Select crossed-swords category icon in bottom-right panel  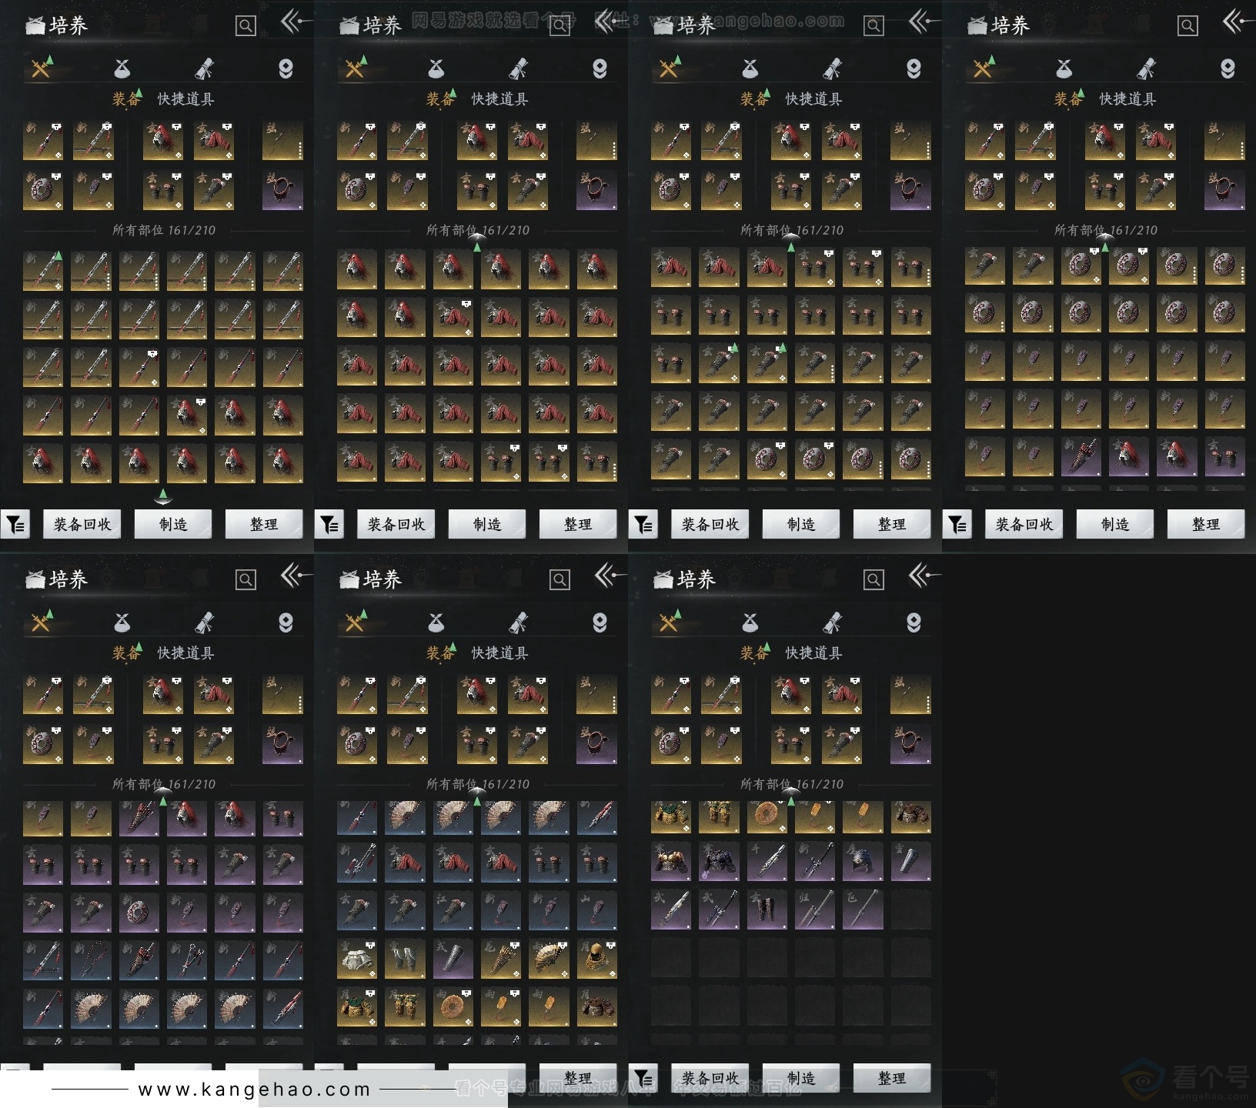pyautogui.click(x=670, y=622)
